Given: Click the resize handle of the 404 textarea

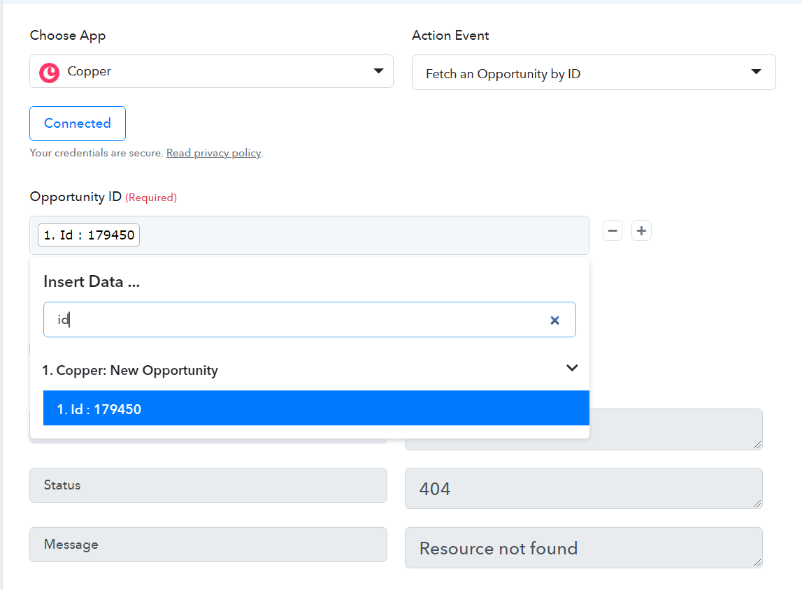Looking at the screenshot, I should click(x=757, y=503).
